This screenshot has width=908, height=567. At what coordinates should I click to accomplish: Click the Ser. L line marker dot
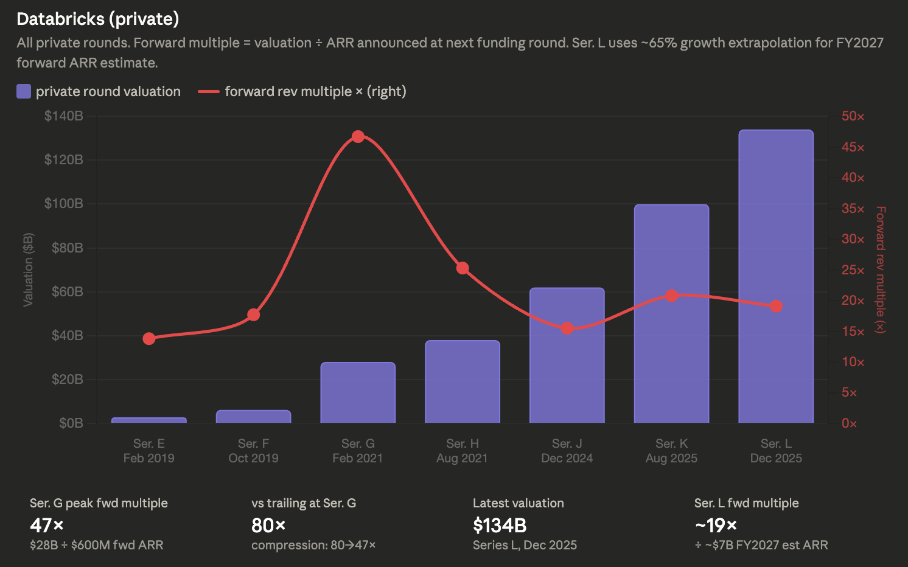click(x=776, y=306)
